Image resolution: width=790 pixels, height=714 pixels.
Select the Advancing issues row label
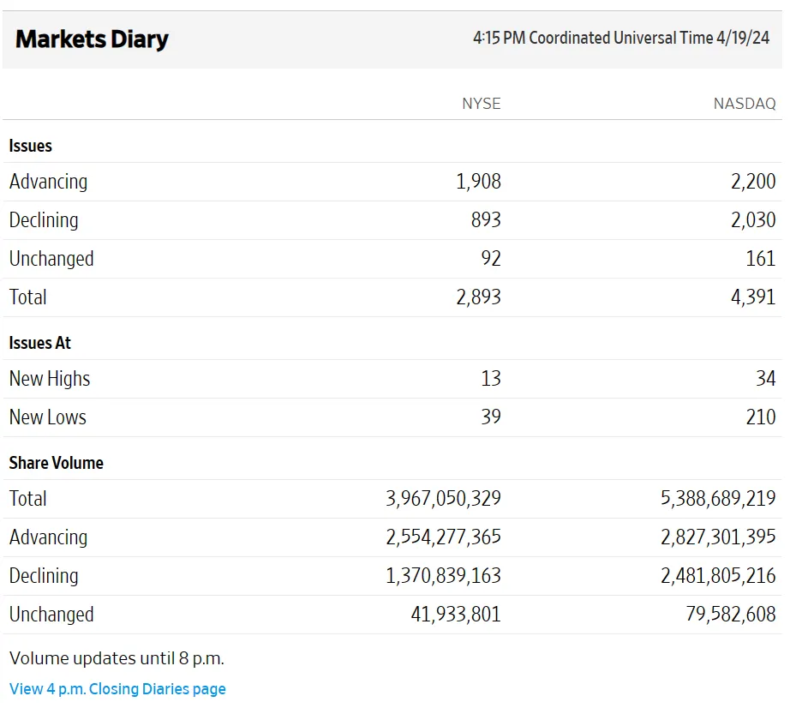(48, 181)
